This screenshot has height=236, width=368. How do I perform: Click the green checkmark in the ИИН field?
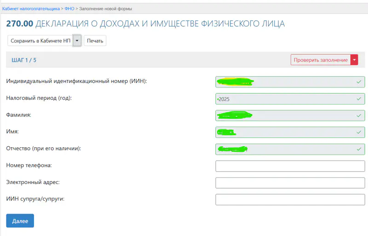click(358, 82)
